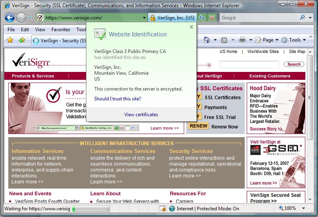Click the magnifier search icon
This screenshot has height=217, width=318.
(x=303, y=17)
